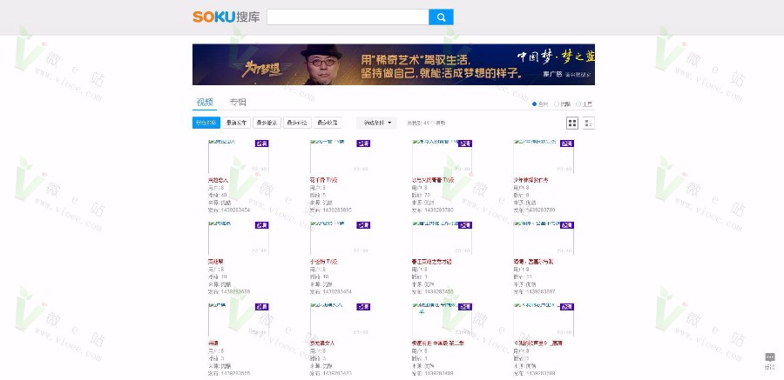
Task: Open the 极速前进 中国版 第二季 title link
Action: tap(438, 343)
